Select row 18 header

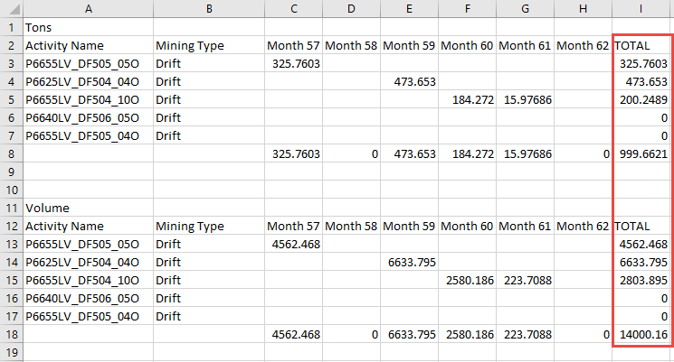point(11,335)
